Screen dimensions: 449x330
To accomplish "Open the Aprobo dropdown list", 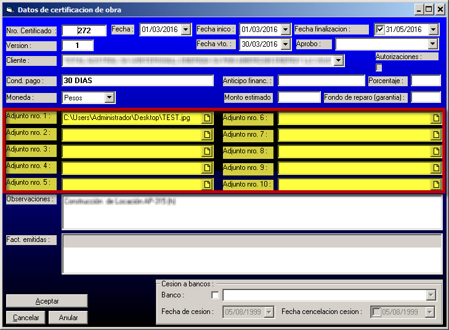I will click(x=433, y=44).
